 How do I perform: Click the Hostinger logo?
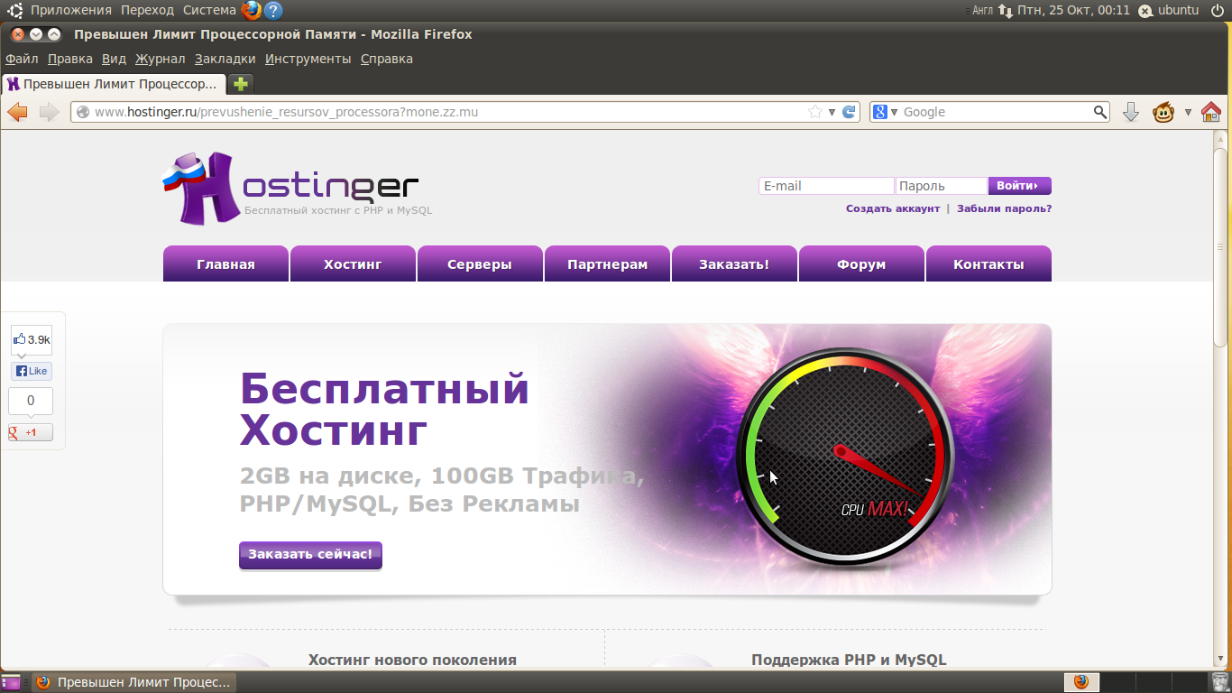(290, 188)
